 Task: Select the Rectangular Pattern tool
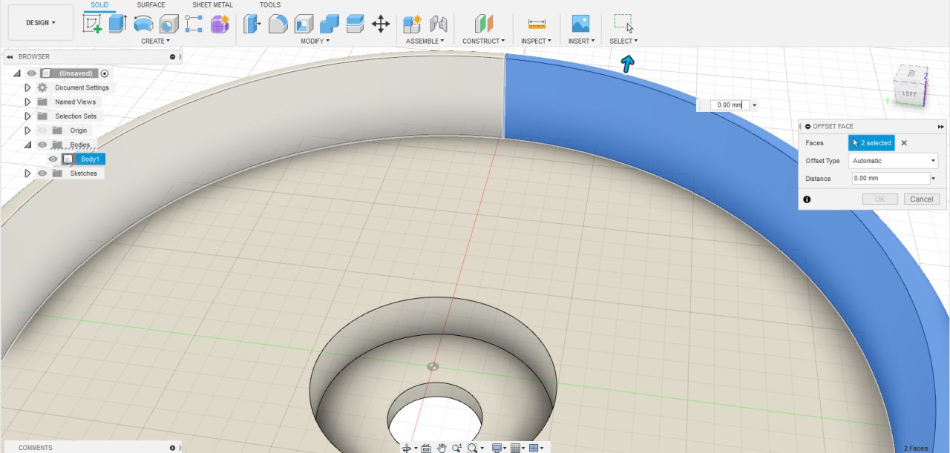click(194, 24)
